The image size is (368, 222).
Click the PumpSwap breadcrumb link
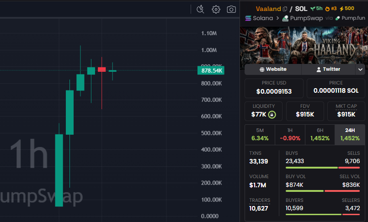306,18
